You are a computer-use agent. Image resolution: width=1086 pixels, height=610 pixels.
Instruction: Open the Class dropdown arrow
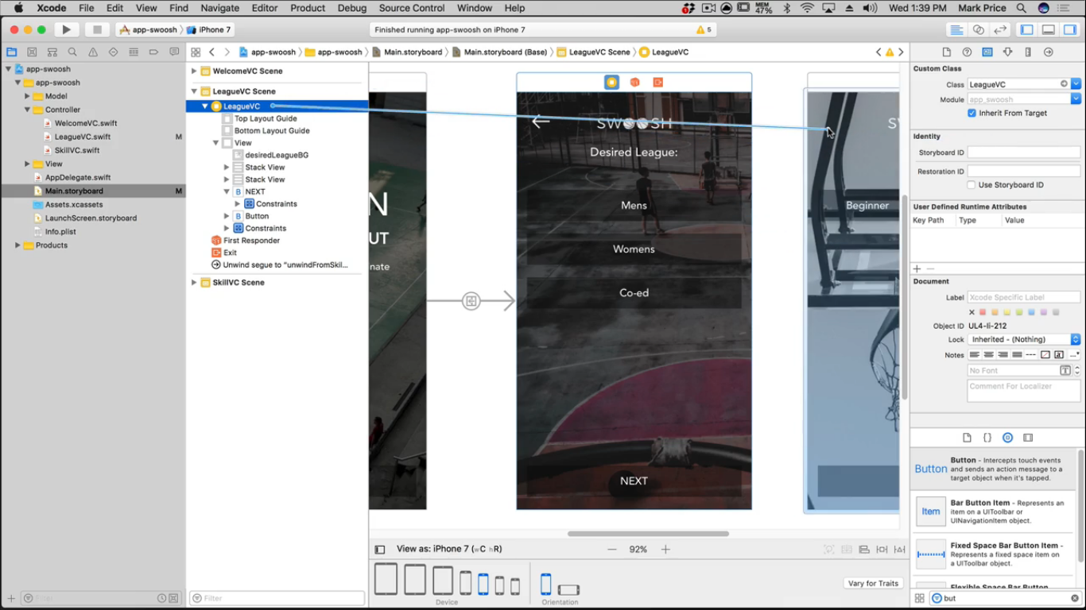coord(1076,84)
